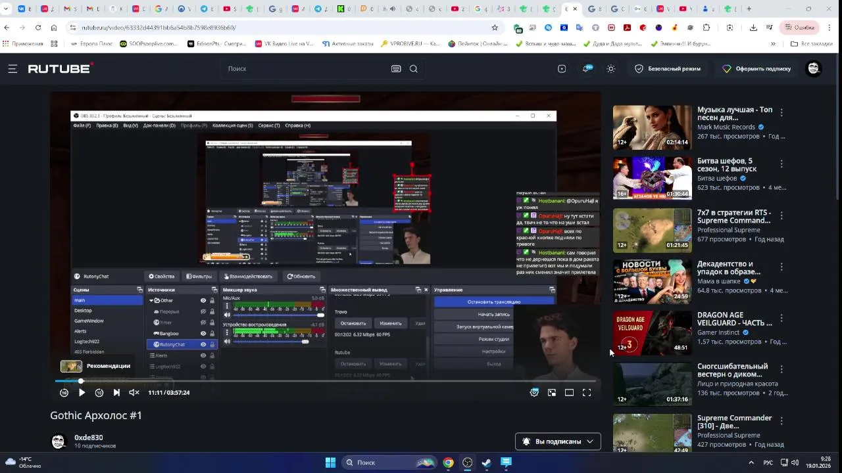Viewport: 842px width, 473px height.
Task: Seek on the video progress bar
Action: click(325, 381)
